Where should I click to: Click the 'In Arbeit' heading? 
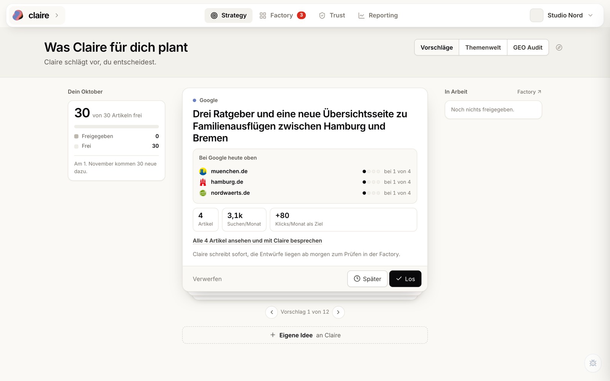pos(456,92)
